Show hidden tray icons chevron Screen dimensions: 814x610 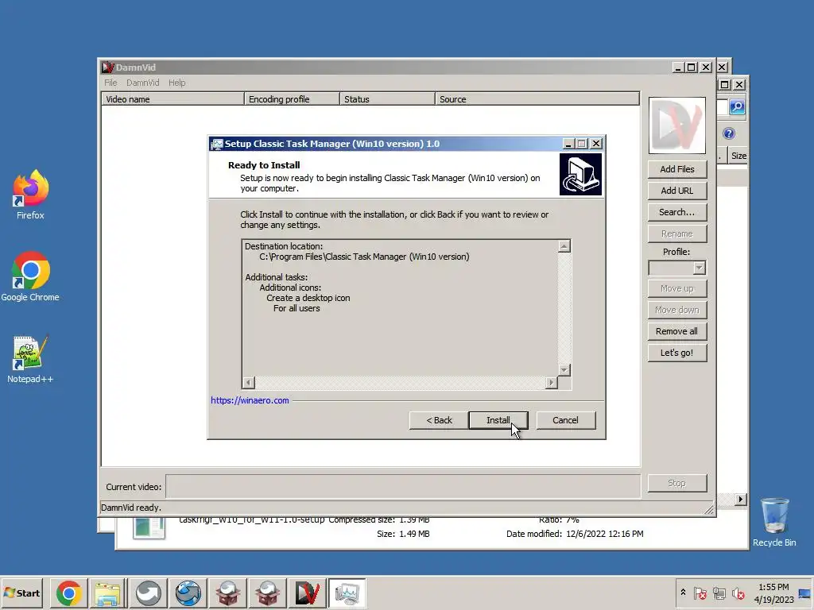coord(683,593)
